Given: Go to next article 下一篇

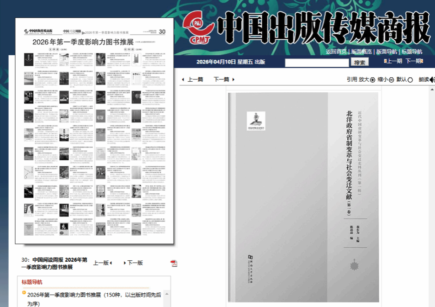Looking at the screenshot, I should click(224, 79).
